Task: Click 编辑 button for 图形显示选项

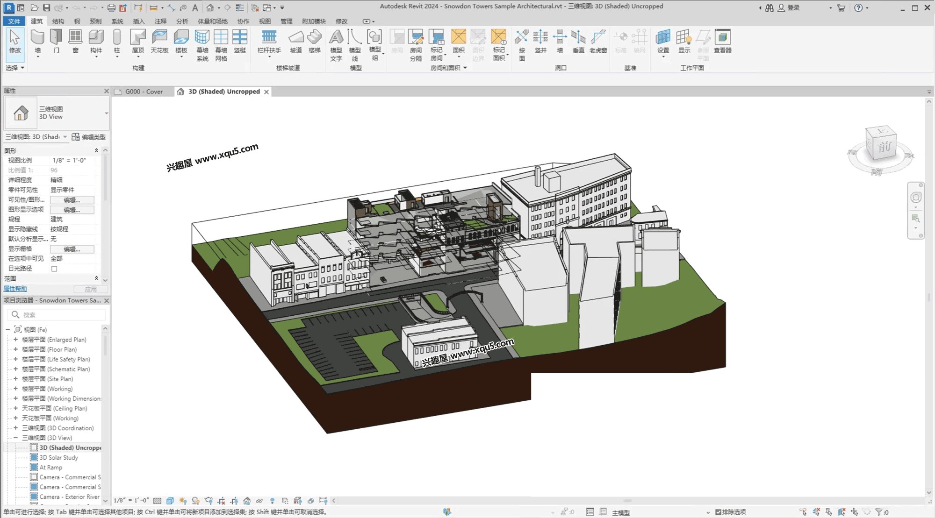Action: tap(72, 210)
